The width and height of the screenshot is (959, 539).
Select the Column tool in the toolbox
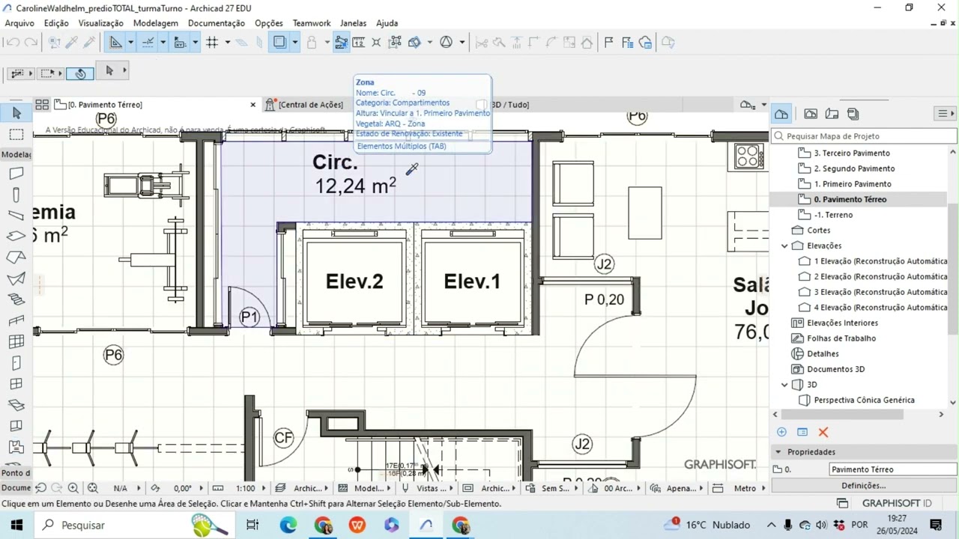tap(16, 195)
